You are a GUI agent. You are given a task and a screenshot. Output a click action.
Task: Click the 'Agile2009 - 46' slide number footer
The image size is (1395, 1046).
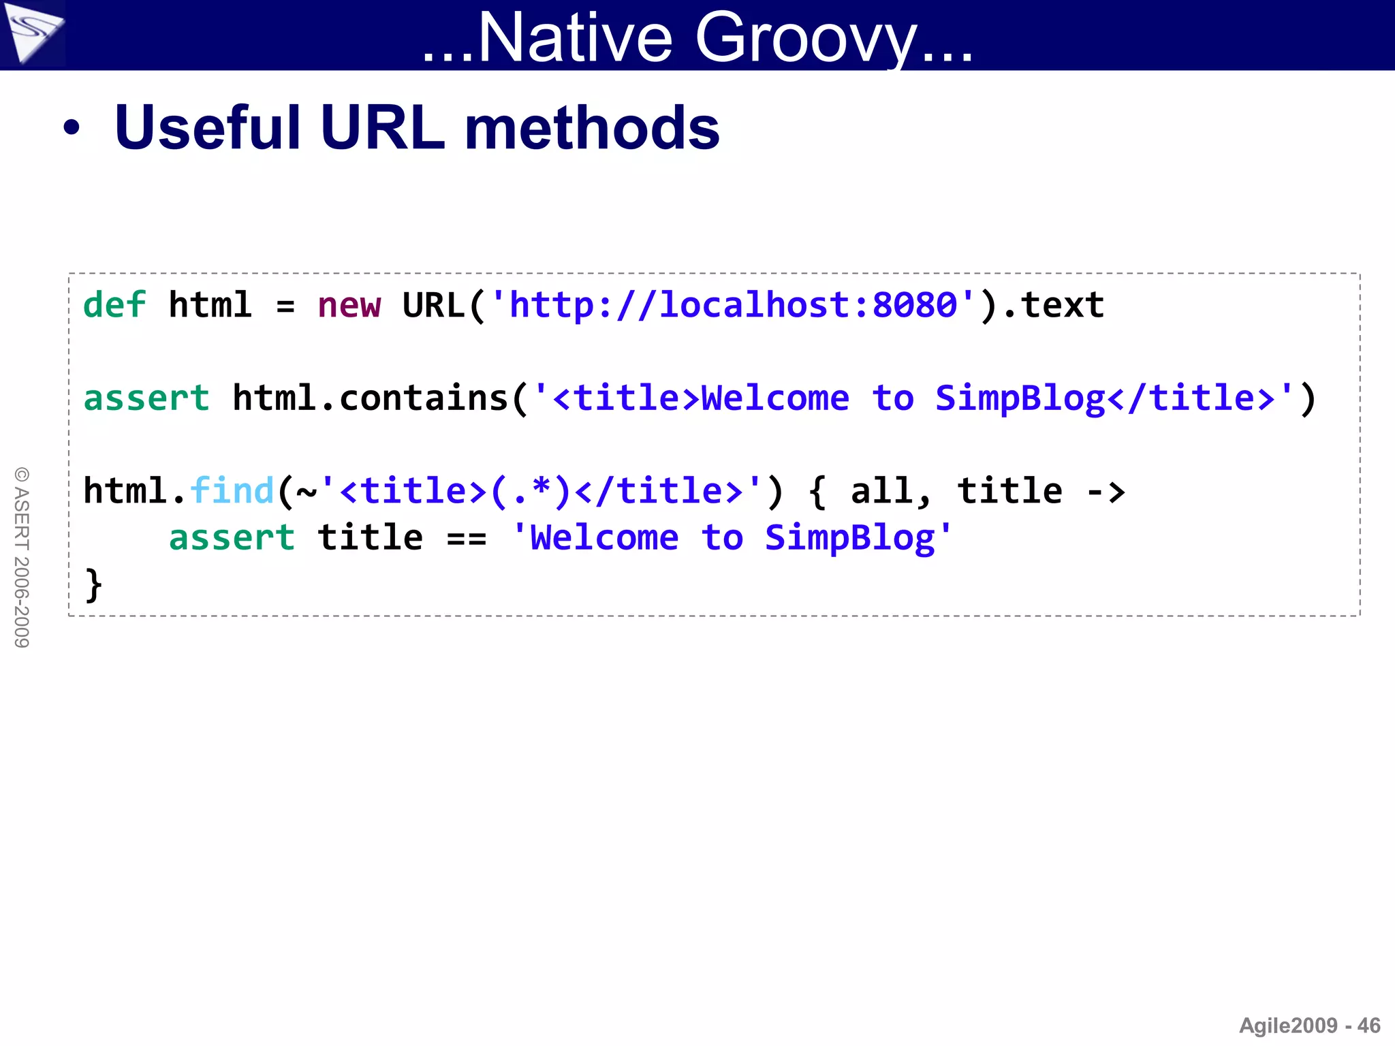(x=1309, y=1025)
